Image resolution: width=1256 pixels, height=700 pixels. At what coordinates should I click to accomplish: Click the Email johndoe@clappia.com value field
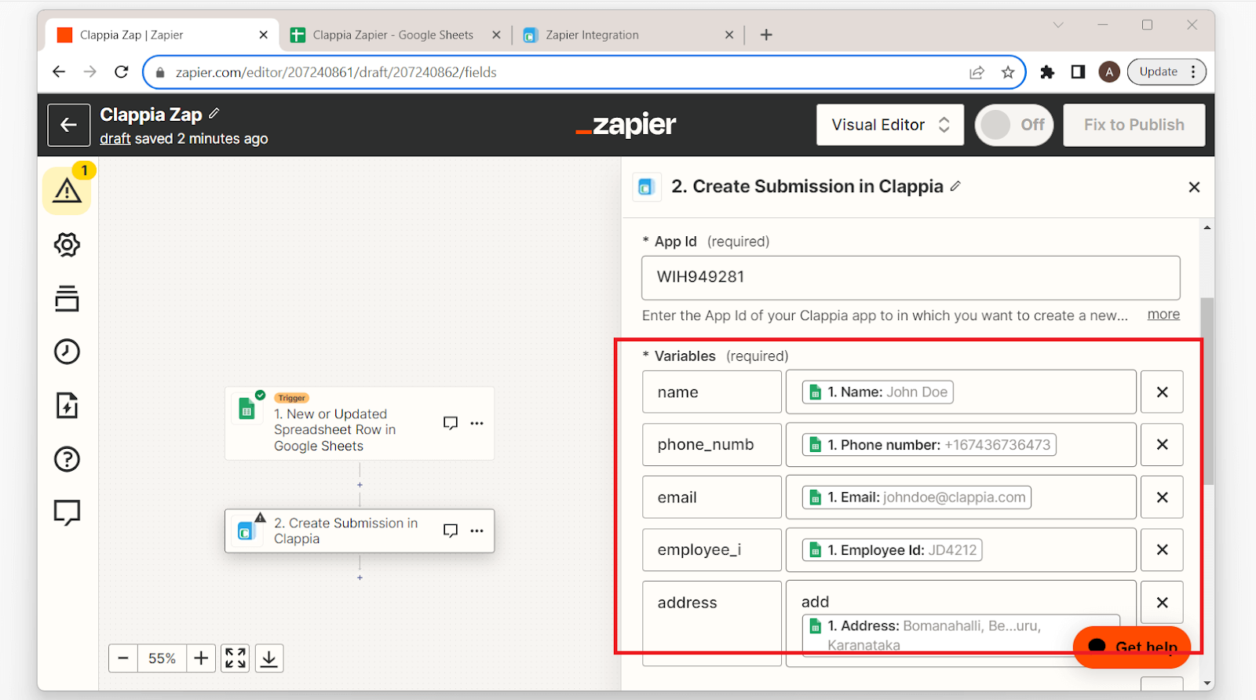(961, 497)
